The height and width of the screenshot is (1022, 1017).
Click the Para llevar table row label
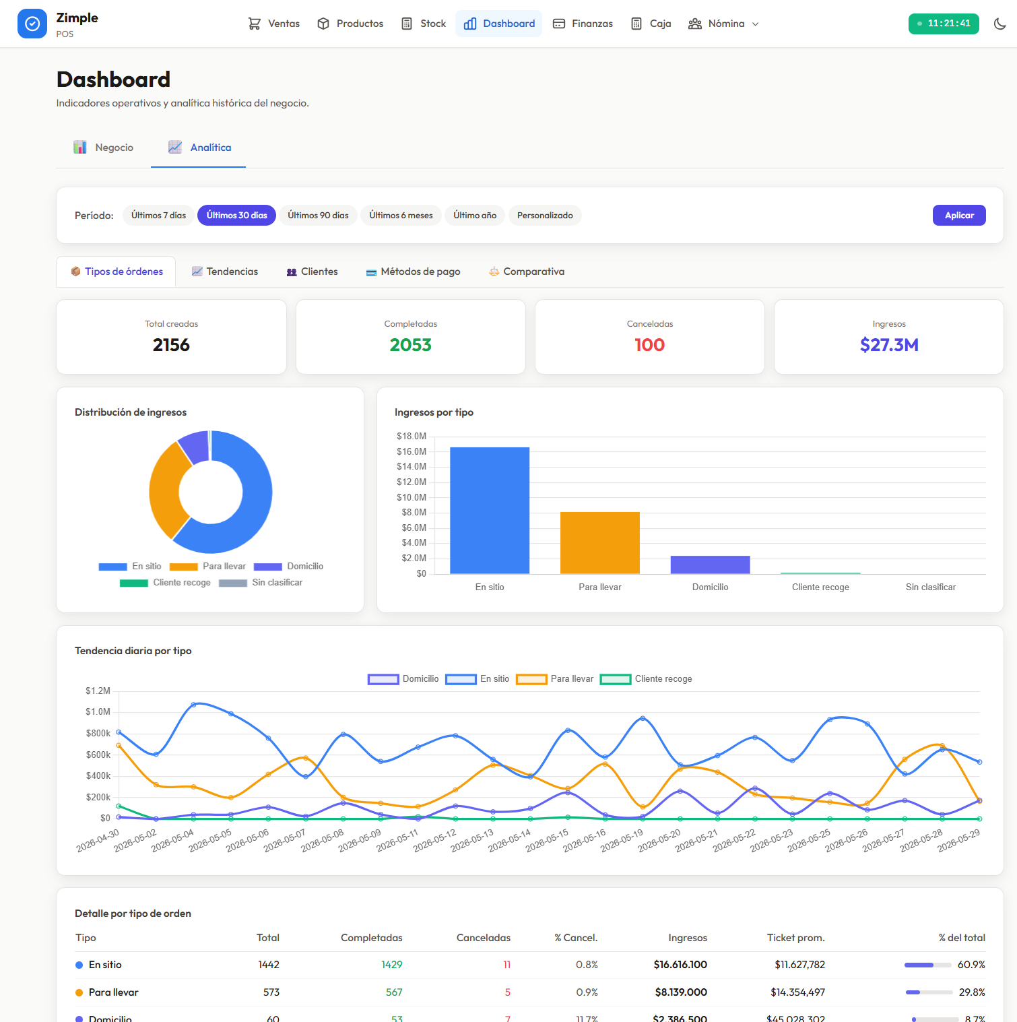[x=114, y=992]
